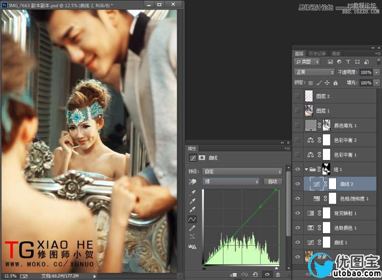The image size is (382, 280).
Task: Click the mask icon in Properties panel
Action: [x=202, y=158]
